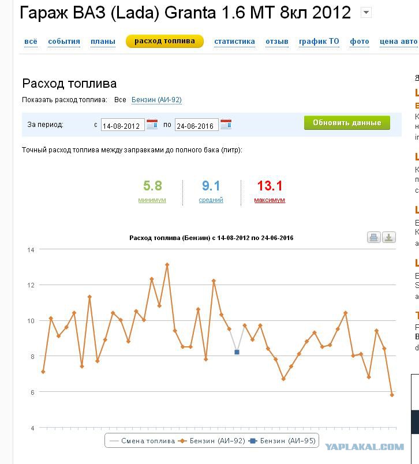Open calendar for the end date
Screen dimensions: 419x464
click(x=226, y=124)
